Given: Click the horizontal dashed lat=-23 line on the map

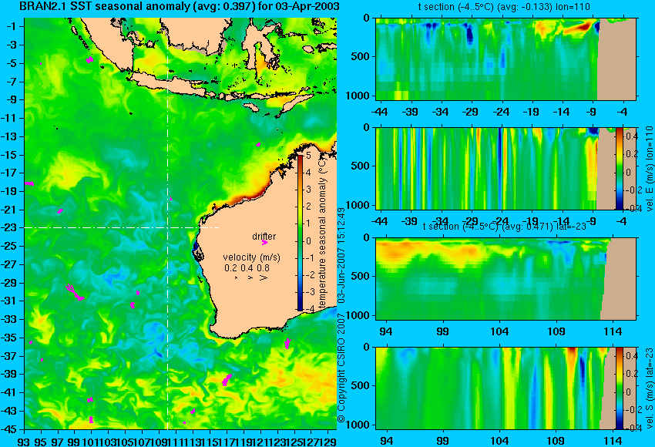Looking at the screenshot, I should coord(122,227).
